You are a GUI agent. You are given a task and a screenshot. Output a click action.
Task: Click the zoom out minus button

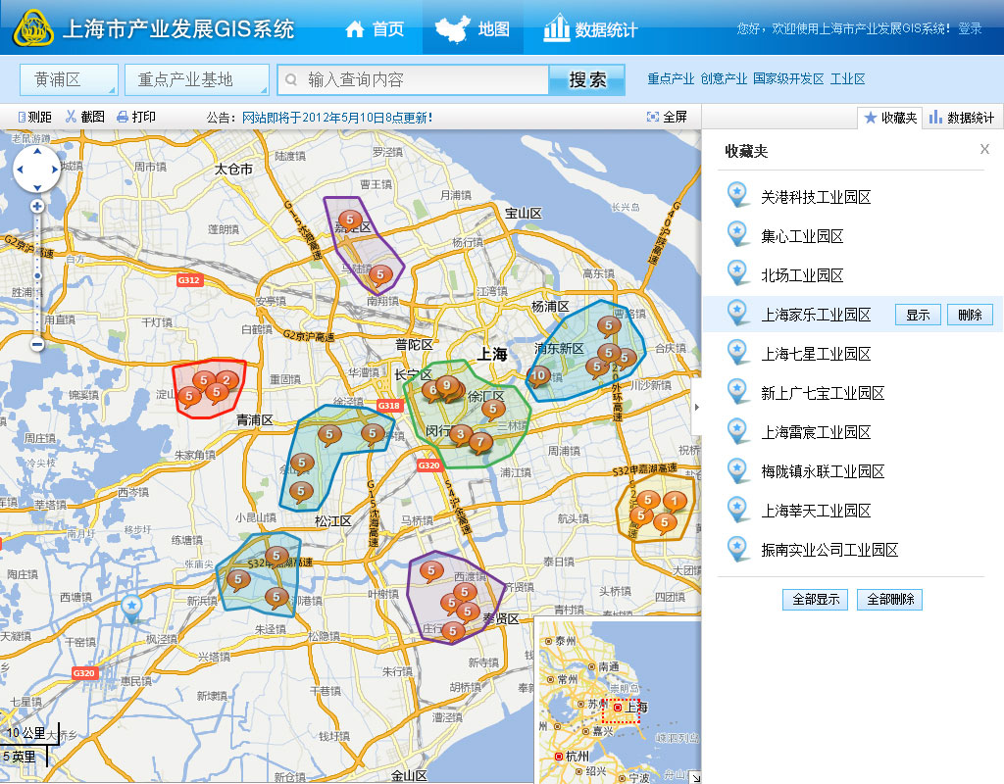point(37,344)
